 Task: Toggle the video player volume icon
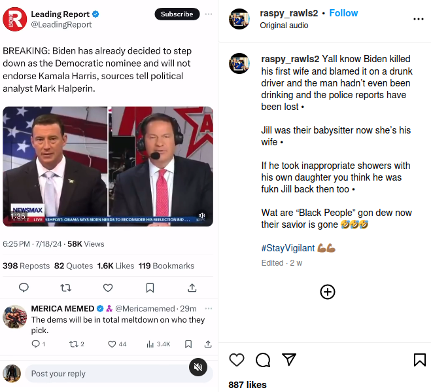point(201,215)
